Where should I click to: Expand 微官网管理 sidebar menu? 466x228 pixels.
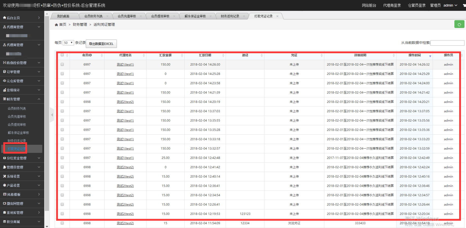pyautogui.click(x=22, y=203)
